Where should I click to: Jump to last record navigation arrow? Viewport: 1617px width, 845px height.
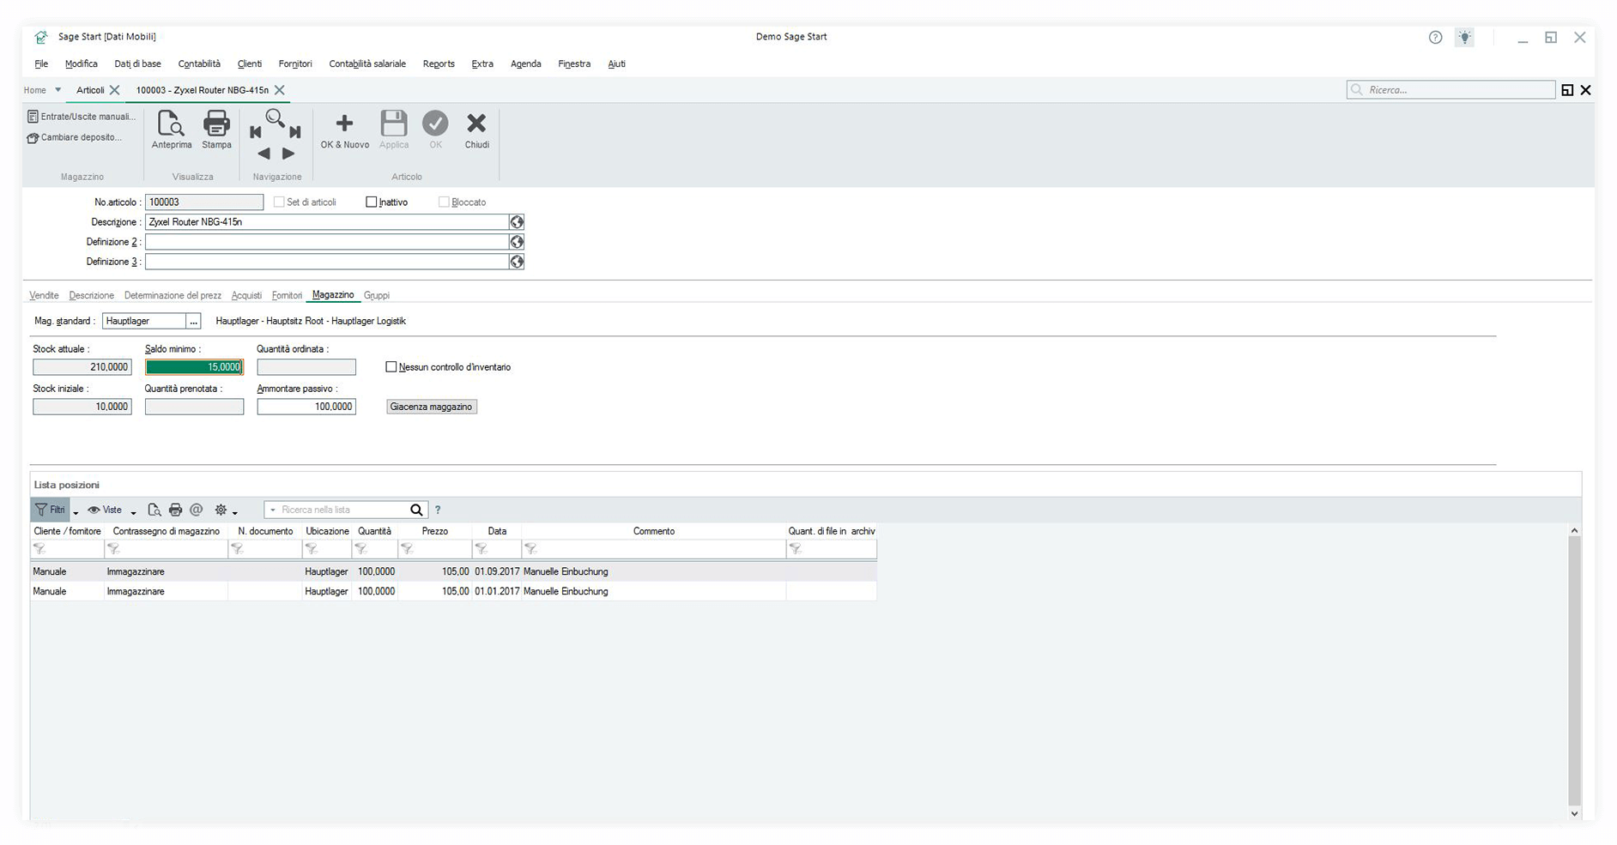(295, 132)
